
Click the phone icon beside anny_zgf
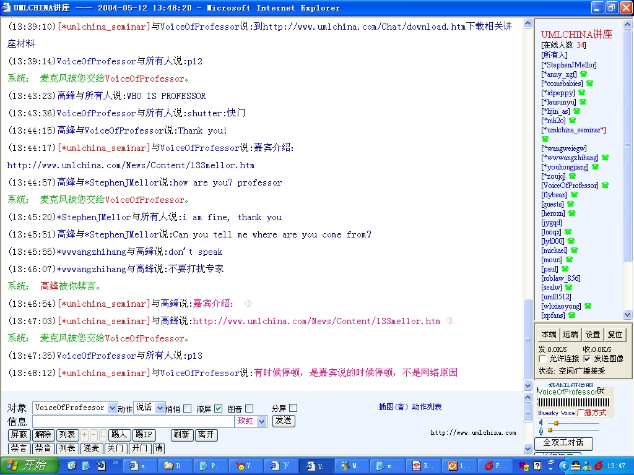coord(583,74)
